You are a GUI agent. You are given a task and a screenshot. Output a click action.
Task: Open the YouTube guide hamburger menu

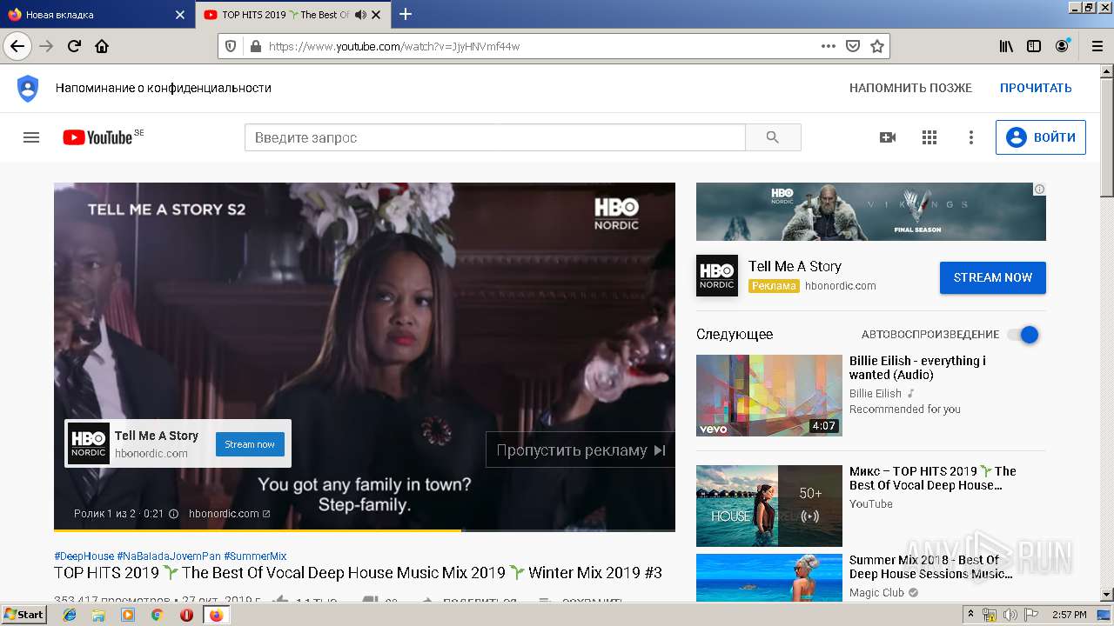31,137
